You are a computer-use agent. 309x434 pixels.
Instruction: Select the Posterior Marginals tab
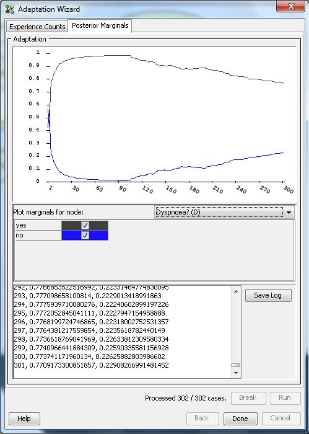click(x=100, y=26)
